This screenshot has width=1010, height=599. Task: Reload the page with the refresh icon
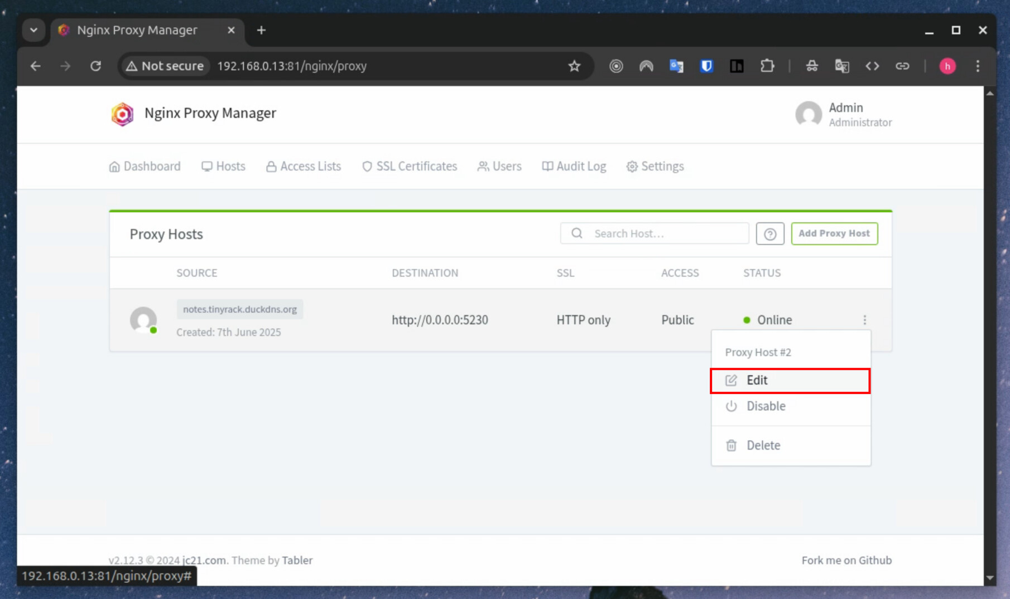click(96, 66)
